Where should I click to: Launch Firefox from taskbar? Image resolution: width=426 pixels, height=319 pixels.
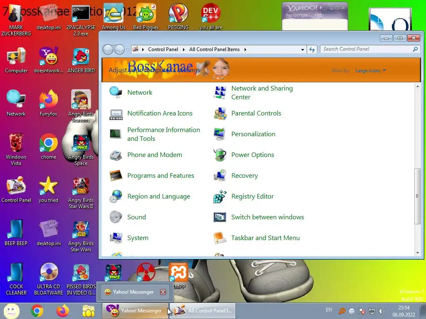(x=63, y=311)
